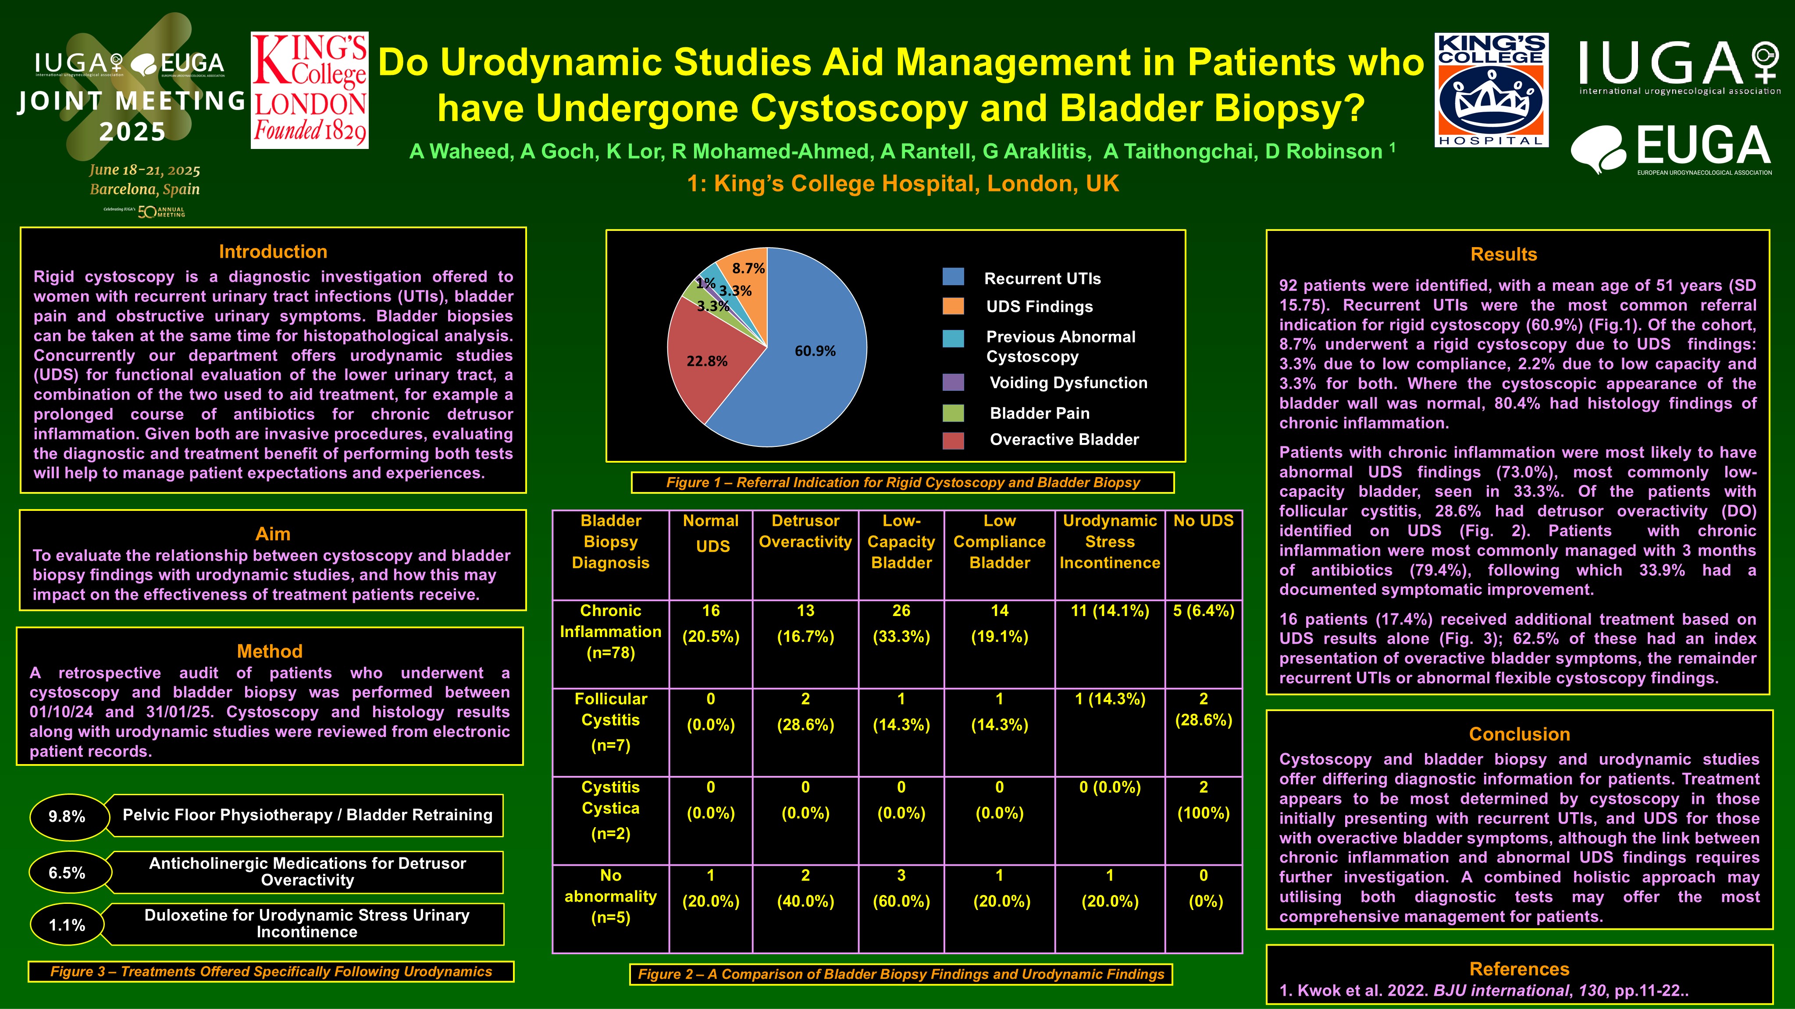Click the orange UDS Findings legend swatch
The height and width of the screenshot is (1009, 1795).
click(x=953, y=306)
